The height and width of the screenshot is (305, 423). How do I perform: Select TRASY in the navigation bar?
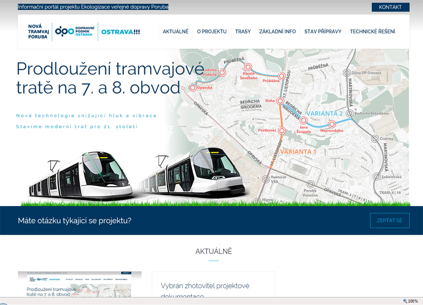[243, 32]
